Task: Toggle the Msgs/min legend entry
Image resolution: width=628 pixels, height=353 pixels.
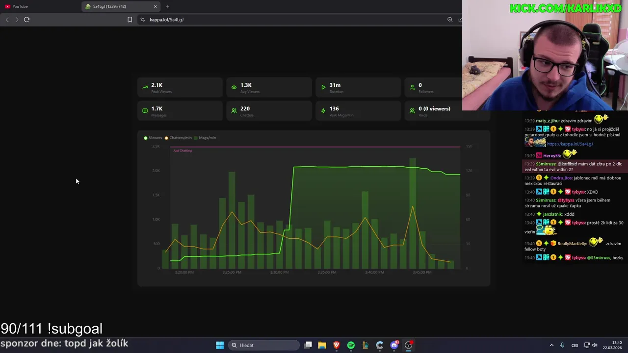Action: (x=205, y=138)
